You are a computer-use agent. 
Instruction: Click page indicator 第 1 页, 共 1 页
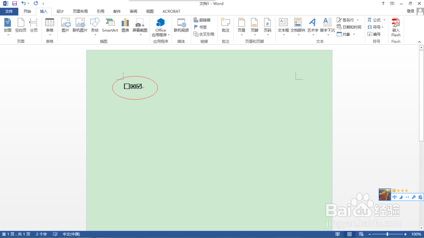[16, 234]
